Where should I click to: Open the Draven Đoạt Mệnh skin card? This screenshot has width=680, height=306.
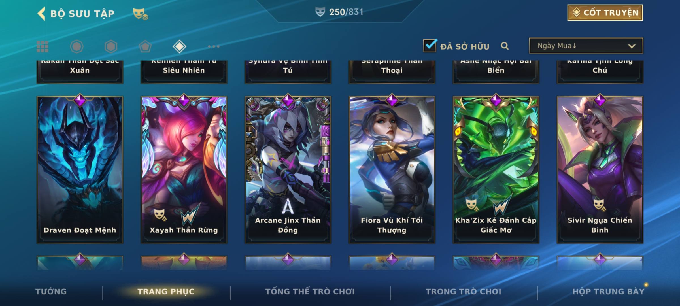coord(80,169)
